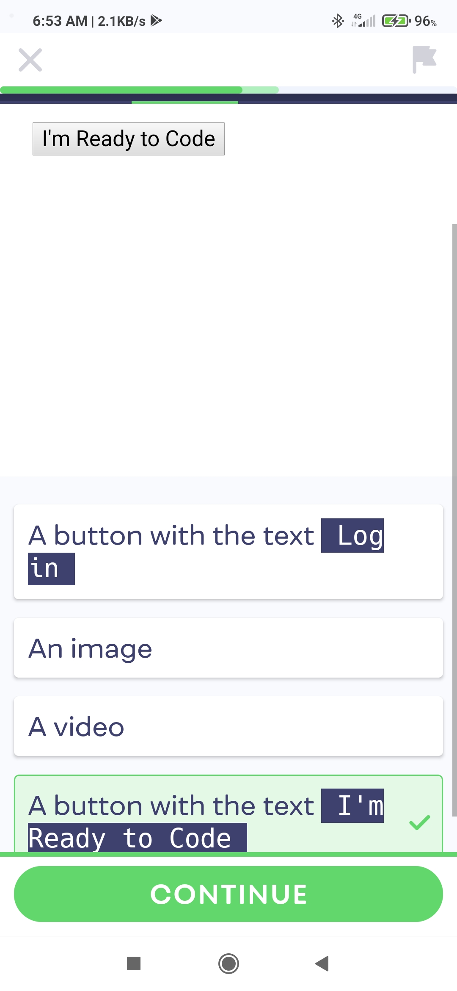The image size is (457, 991).
Task: Click the active green tab indicator
Action: 185,102
